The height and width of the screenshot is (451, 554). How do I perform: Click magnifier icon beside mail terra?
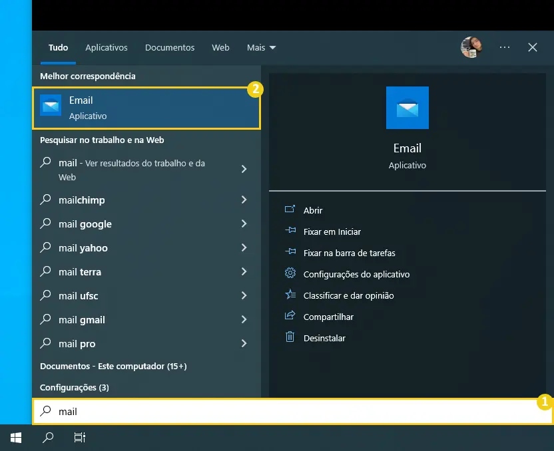coord(45,271)
